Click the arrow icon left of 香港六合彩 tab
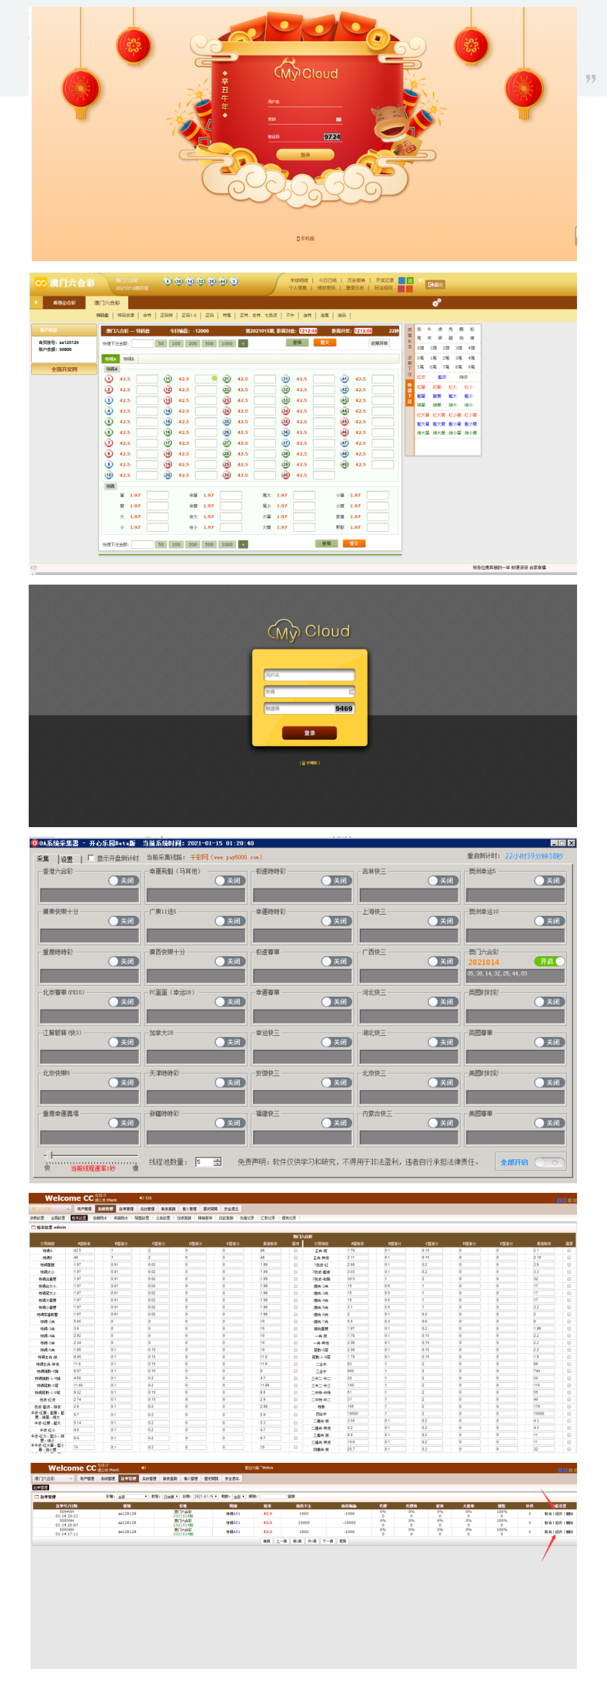Screen dimensions: 607x1683 (35, 303)
